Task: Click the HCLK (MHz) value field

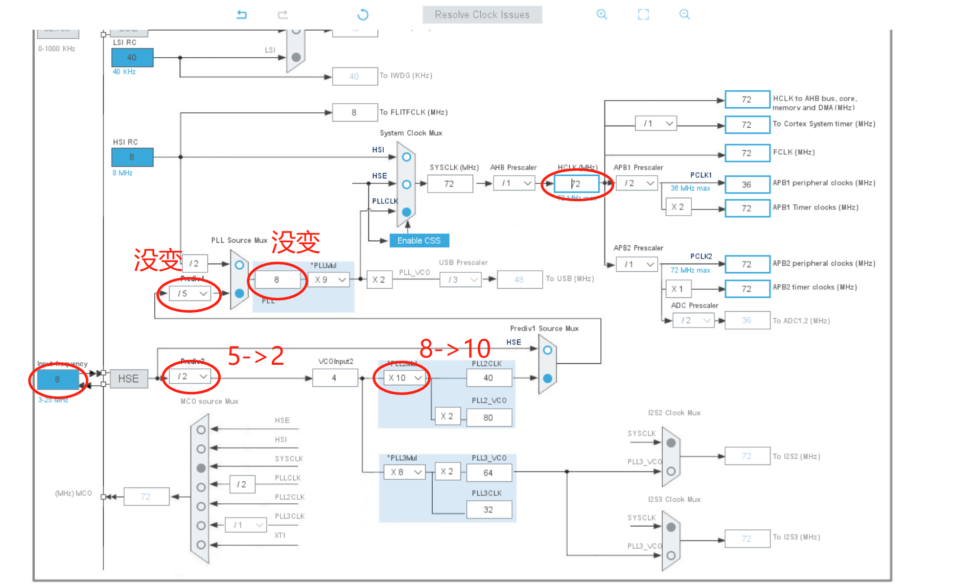Action: [x=576, y=183]
